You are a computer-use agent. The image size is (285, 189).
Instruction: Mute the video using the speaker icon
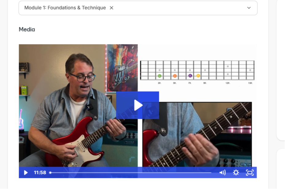coord(222,172)
